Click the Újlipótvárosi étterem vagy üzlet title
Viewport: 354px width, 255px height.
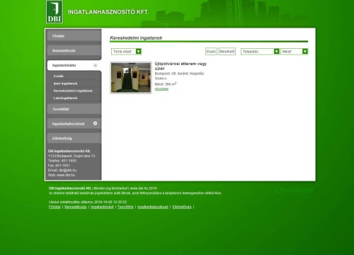pos(181,66)
